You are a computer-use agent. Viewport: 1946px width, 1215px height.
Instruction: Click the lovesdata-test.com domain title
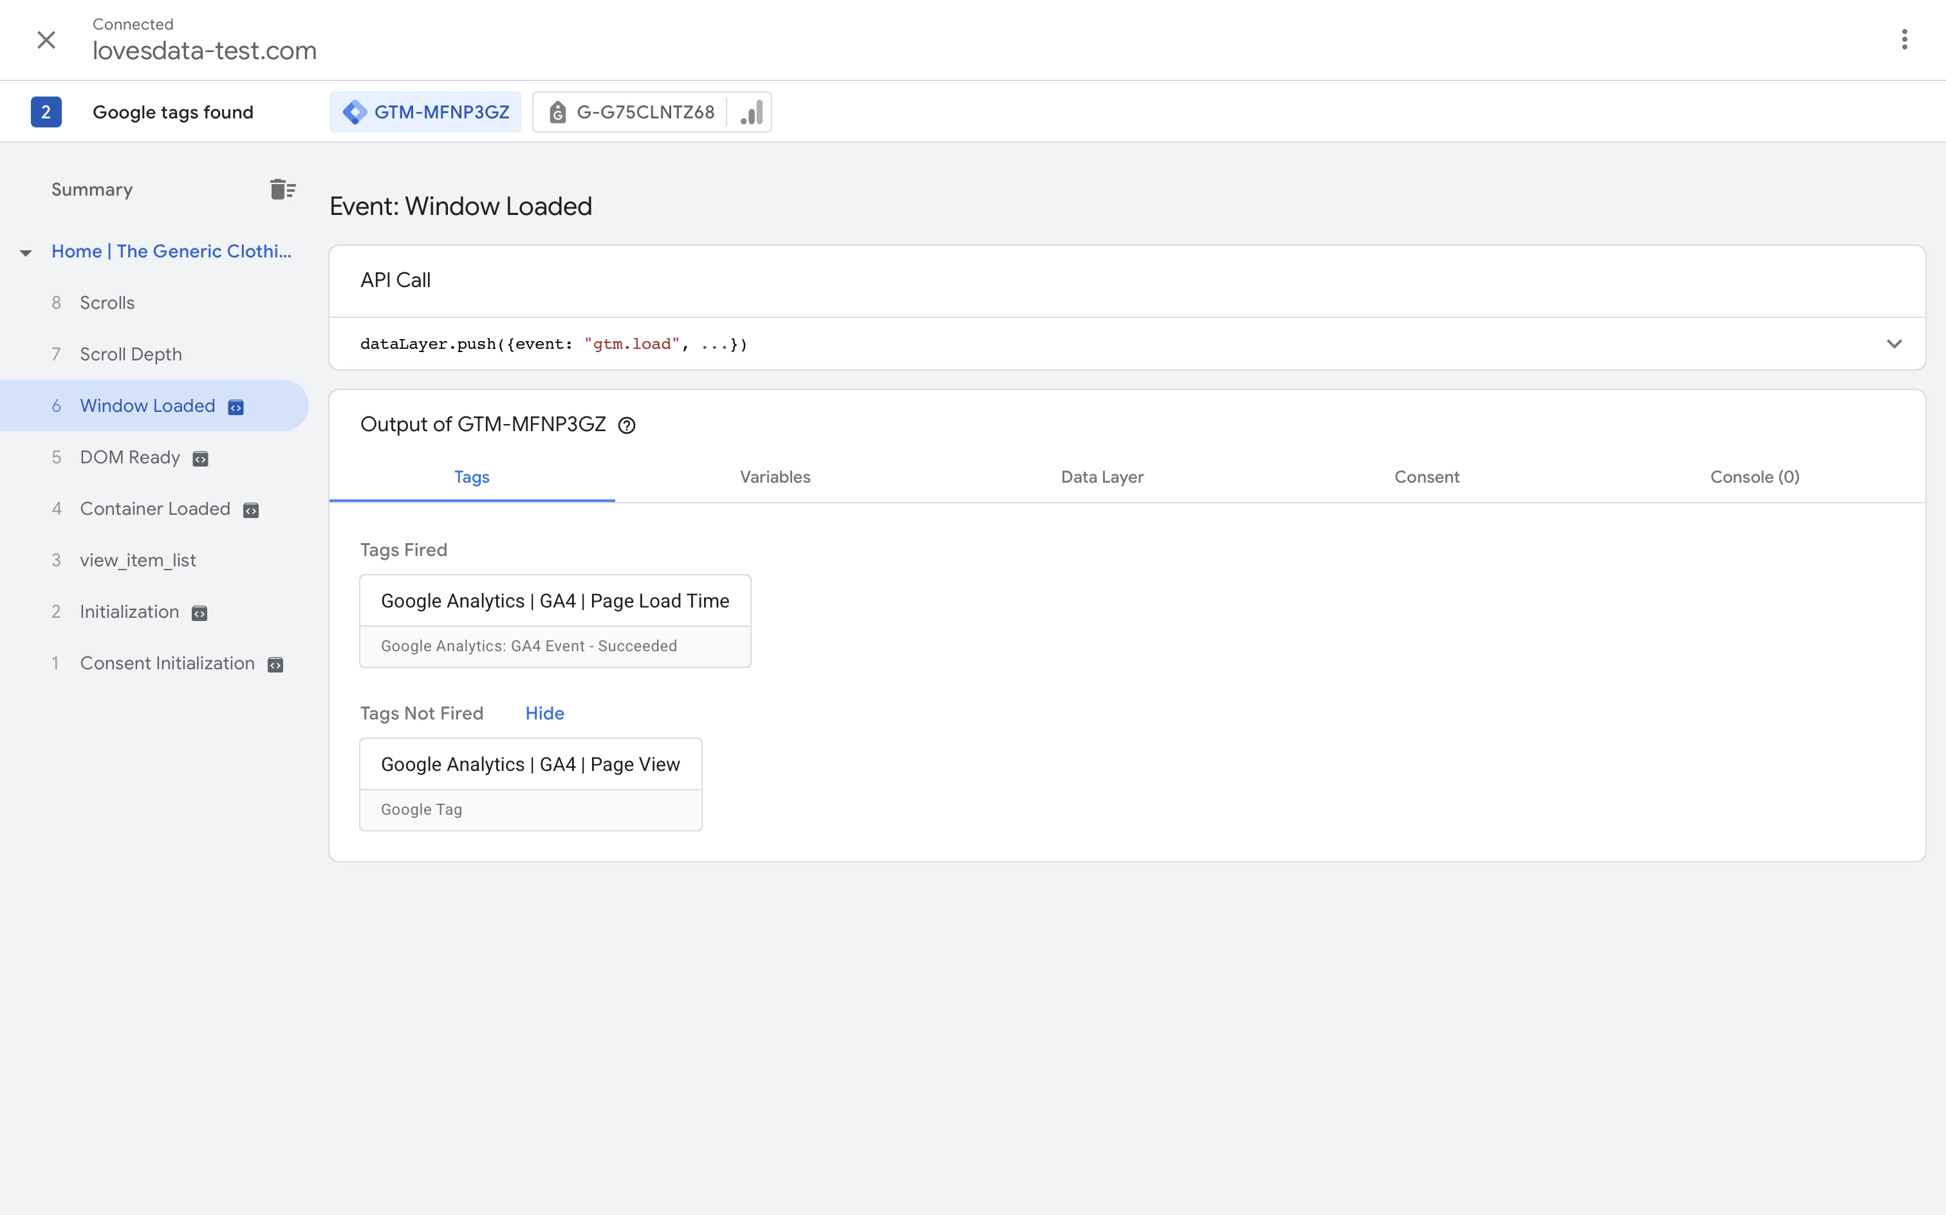(204, 51)
